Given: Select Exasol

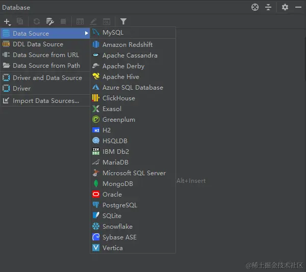Looking at the screenshot, I should tap(133, 108).
